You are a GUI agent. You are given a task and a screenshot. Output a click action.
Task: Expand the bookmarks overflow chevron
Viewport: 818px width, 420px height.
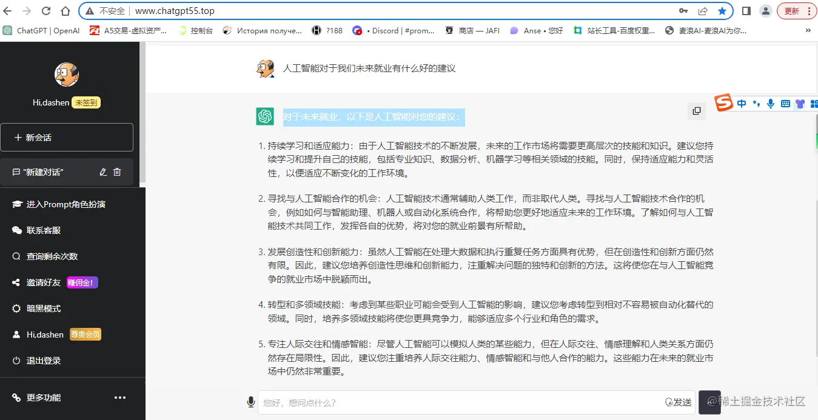pos(808,30)
